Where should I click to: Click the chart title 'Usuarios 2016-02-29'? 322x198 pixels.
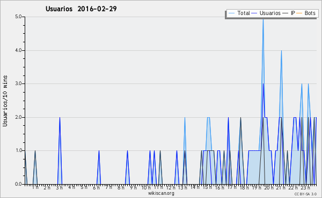[81, 9]
